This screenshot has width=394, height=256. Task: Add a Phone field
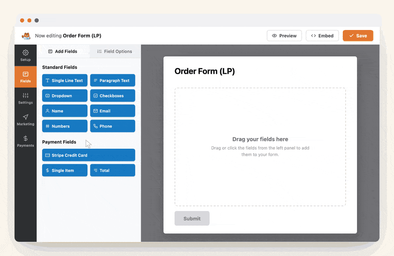tap(113, 126)
